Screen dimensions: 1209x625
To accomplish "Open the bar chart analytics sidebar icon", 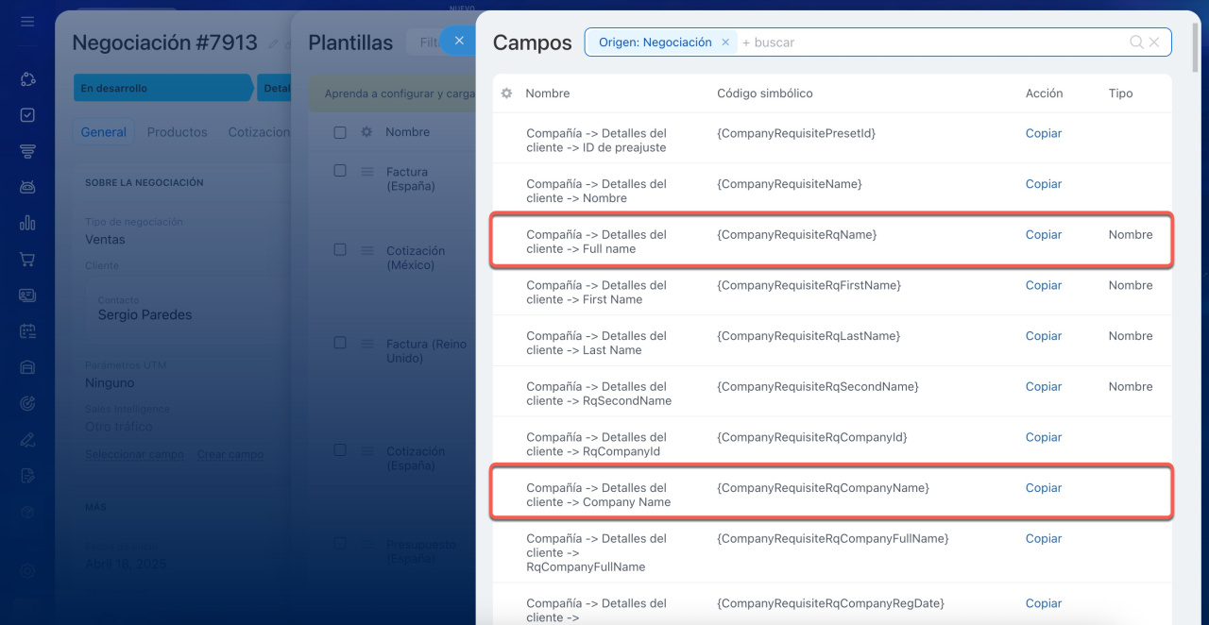I will click(x=27, y=223).
